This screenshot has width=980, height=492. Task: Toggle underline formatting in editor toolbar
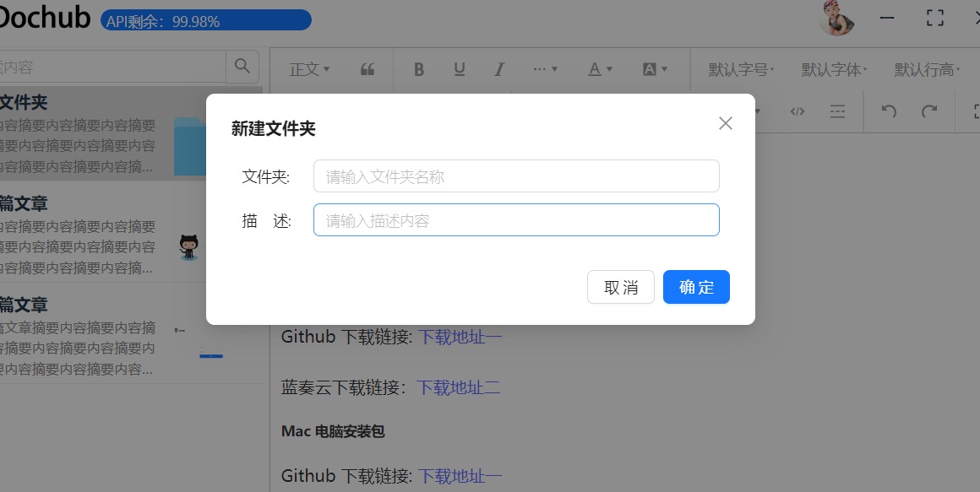coord(460,69)
